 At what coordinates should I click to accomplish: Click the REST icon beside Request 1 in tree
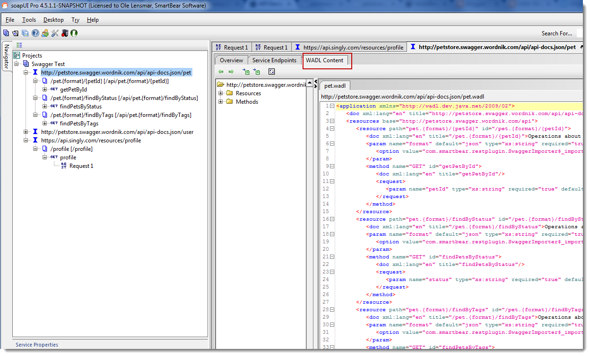pyautogui.click(x=64, y=166)
